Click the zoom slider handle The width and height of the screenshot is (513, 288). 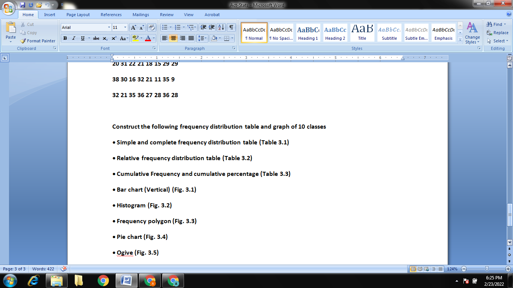[x=487, y=269]
